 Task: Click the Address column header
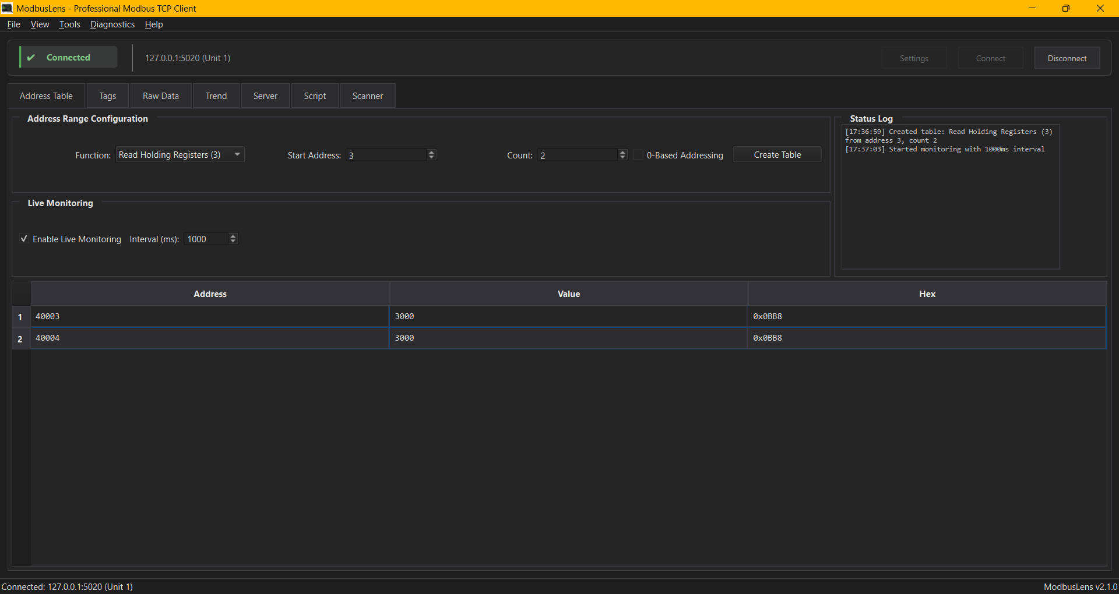click(x=210, y=294)
